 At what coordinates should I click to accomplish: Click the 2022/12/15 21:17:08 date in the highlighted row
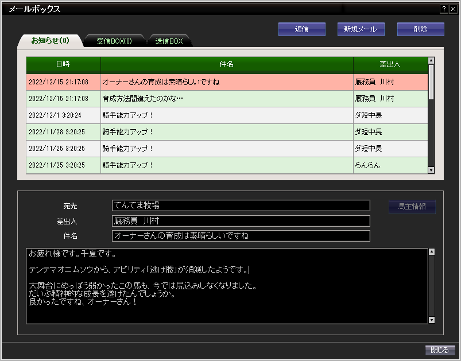pos(59,82)
